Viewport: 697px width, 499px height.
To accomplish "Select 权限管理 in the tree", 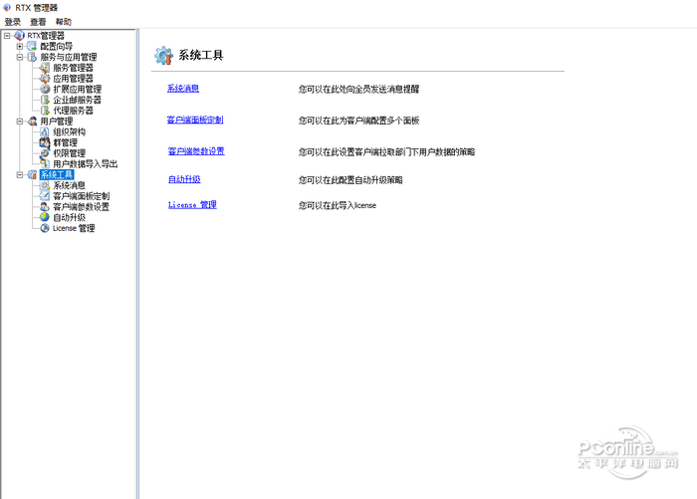I will pos(70,153).
